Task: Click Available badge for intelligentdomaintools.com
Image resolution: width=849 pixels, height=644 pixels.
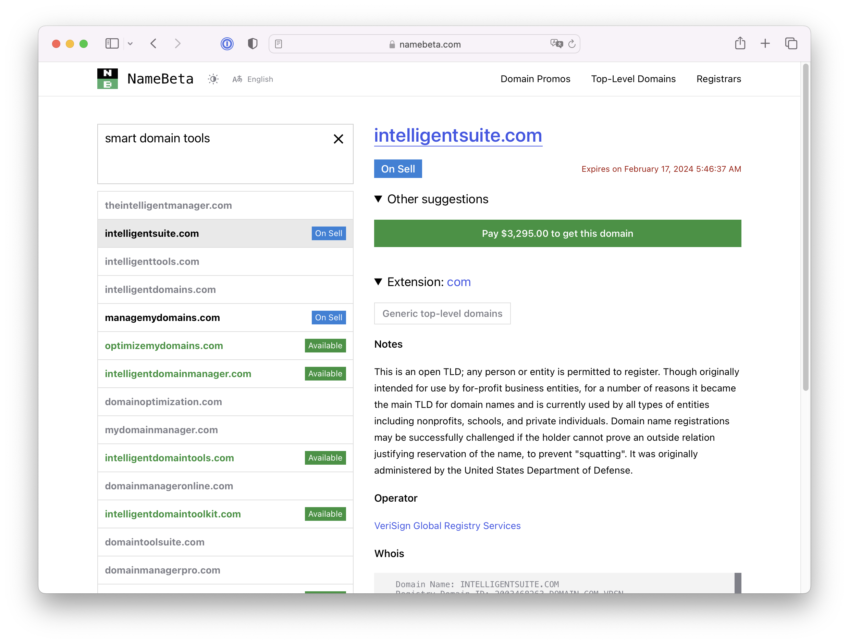Action: [x=325, y=458]
